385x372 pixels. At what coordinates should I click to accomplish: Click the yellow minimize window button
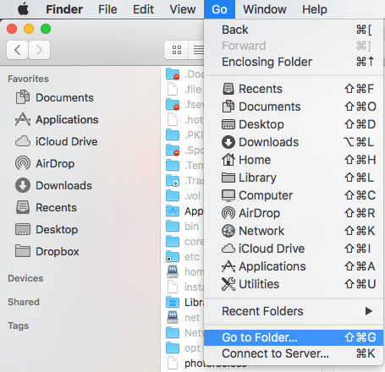coord(29,29)
